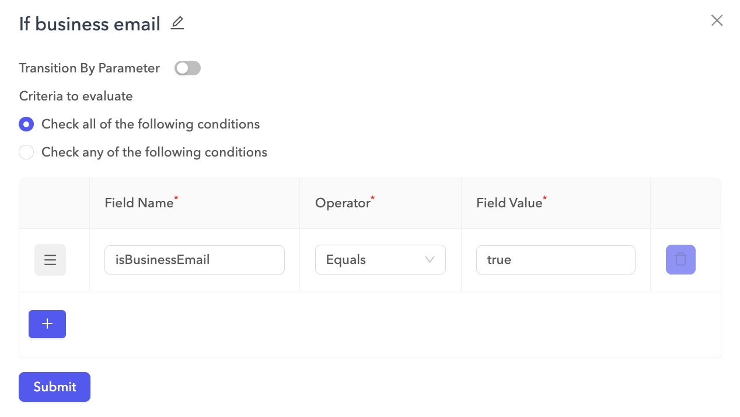Select 'Check all of the following conditions'
Image resolution: width=740 pixels, height=417 pixels.
pyautogui.click(x=26, y=124)
